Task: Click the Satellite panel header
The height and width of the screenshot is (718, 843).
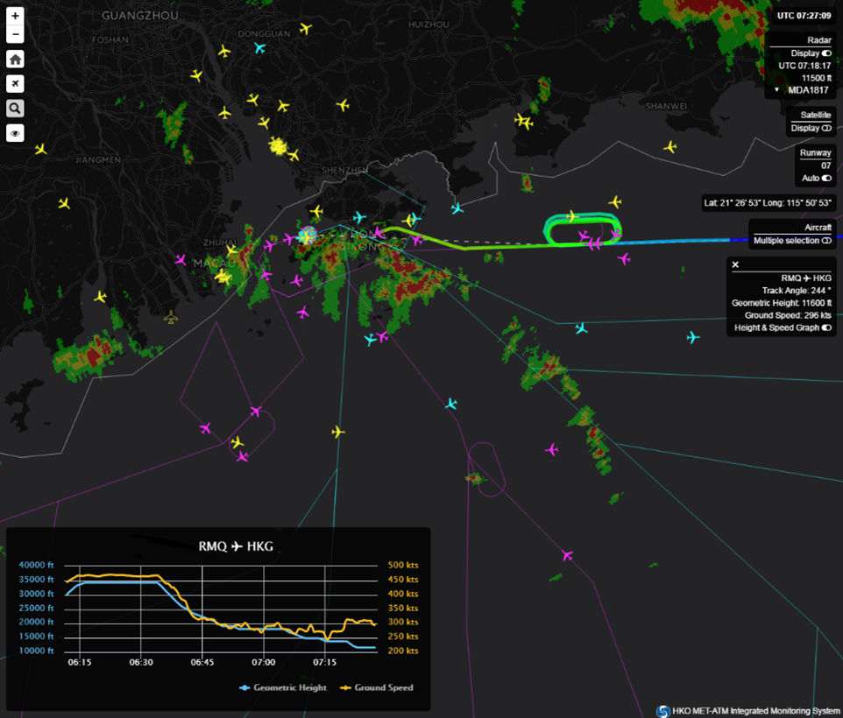Action: pos(815,115)
